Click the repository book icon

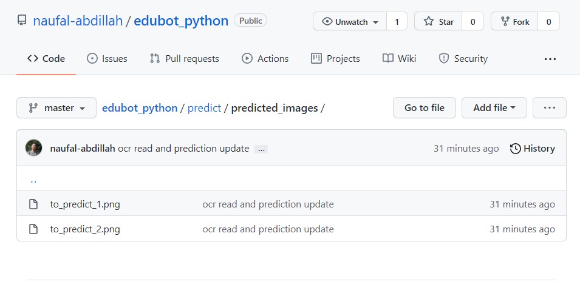tap(22, 21)
